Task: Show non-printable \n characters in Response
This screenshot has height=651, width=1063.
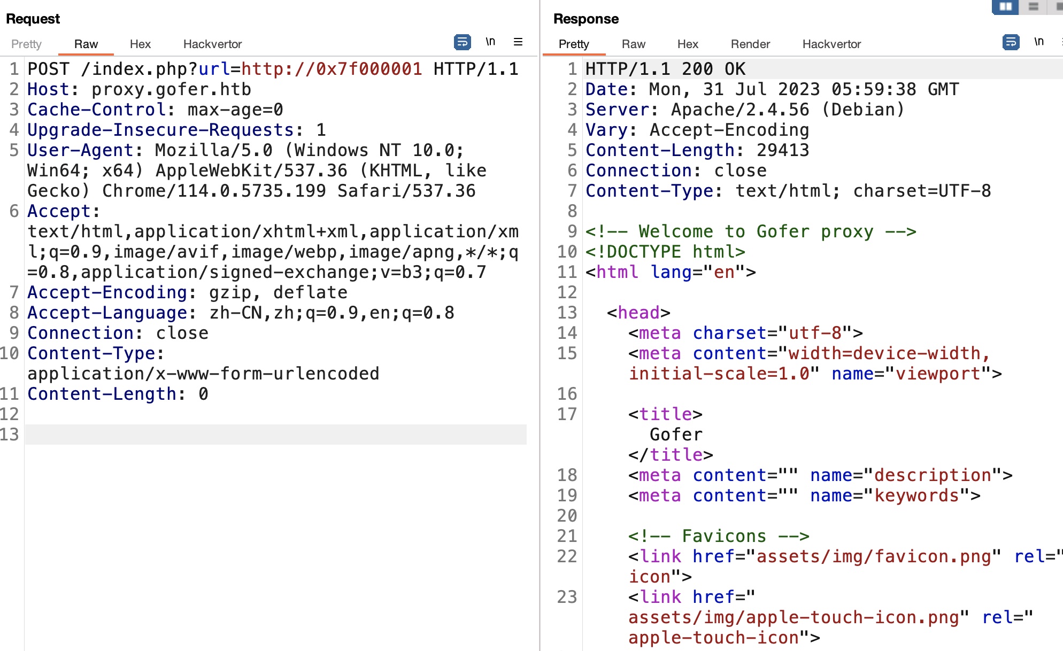Action: click(1039, 42)
